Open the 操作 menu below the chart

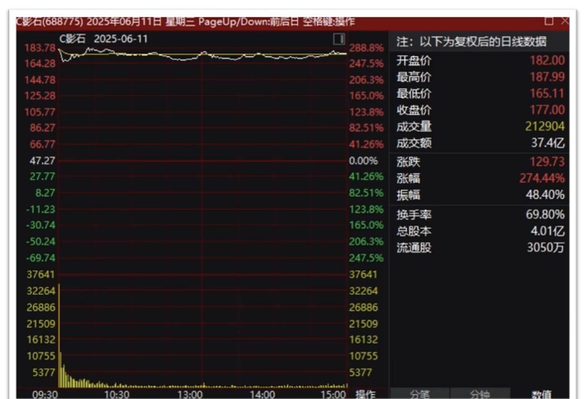pyautogui.click(x=365, y=394)
